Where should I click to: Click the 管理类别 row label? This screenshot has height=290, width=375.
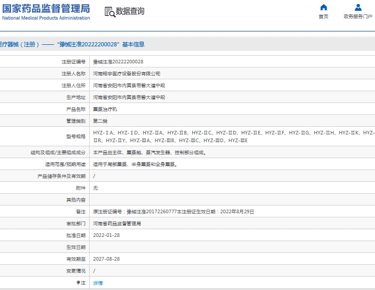(x=76, y=121)
